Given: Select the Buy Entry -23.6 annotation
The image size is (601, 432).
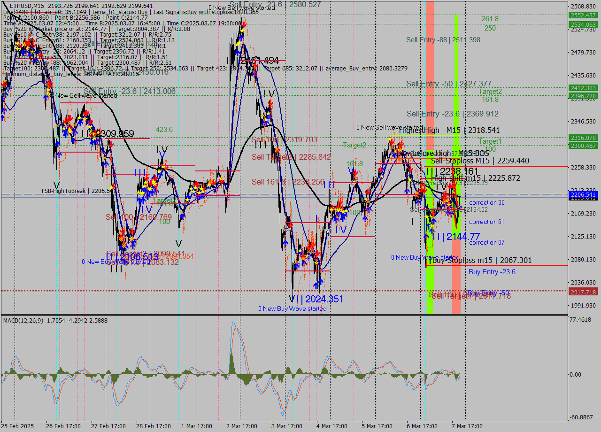Looking at the screenshot, I should coord(491,272).
